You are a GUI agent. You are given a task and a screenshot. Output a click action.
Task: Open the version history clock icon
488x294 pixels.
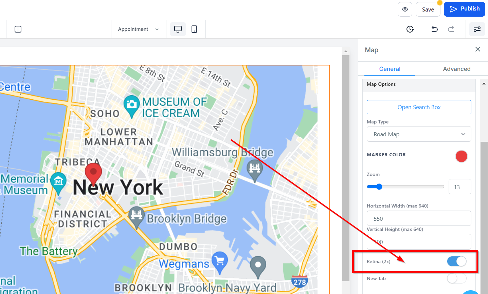pyautogui.click(x=410, y=29)
